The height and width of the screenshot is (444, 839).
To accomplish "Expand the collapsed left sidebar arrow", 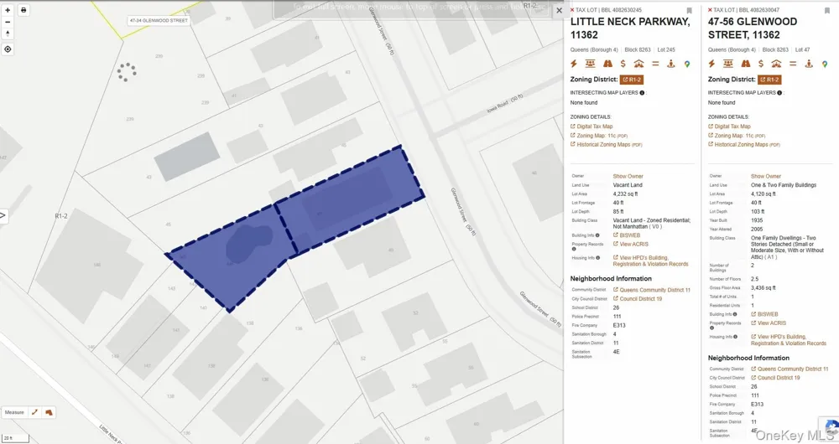I will pyautogui.click(x=3, y=216).
